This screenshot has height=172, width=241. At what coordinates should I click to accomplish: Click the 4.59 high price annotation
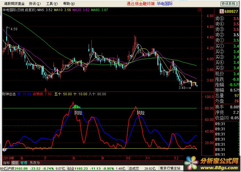(x=14, y=29)
